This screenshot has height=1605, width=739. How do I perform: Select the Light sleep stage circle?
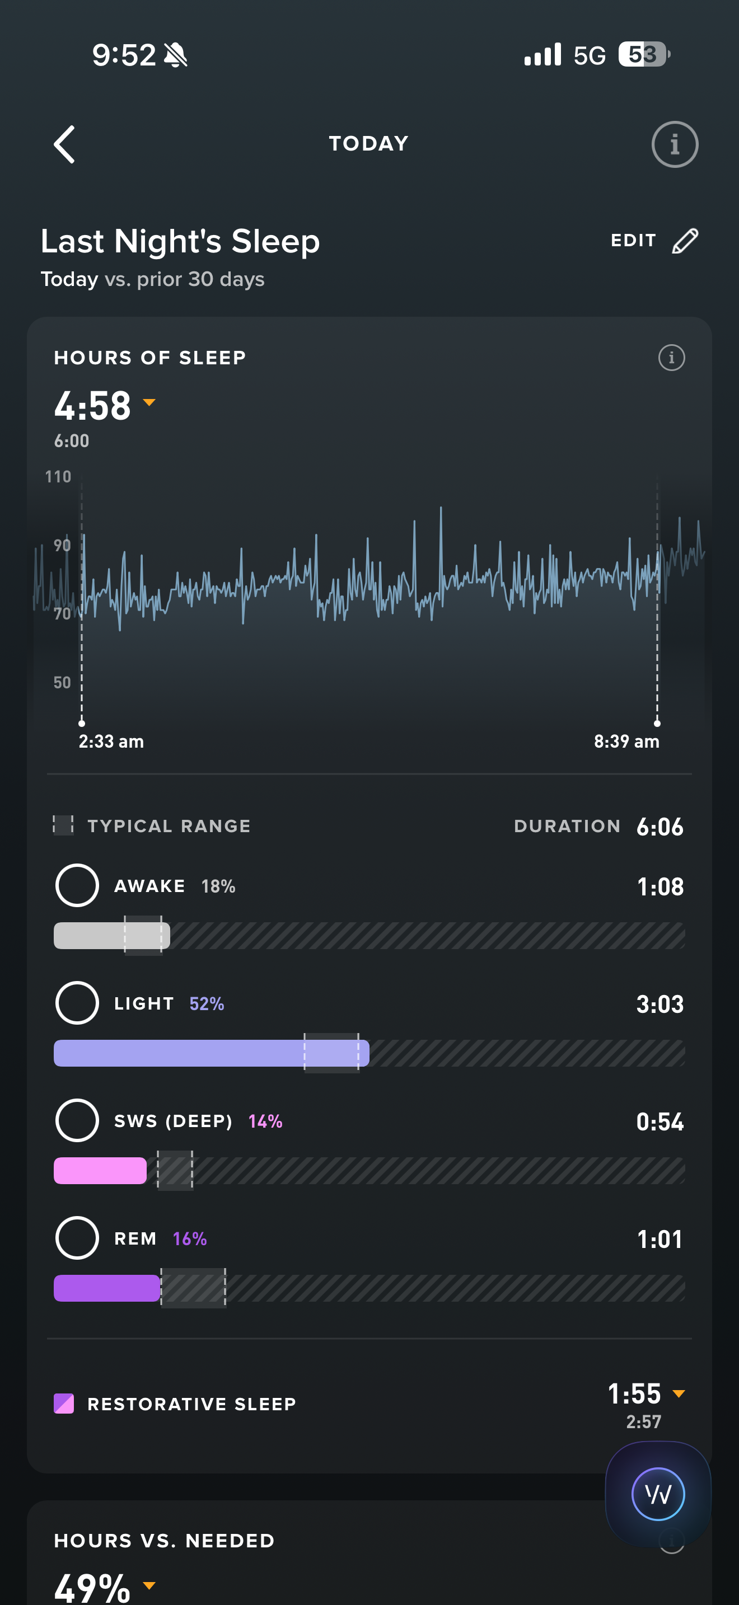pyautogui.click(x=77, y=1002)
